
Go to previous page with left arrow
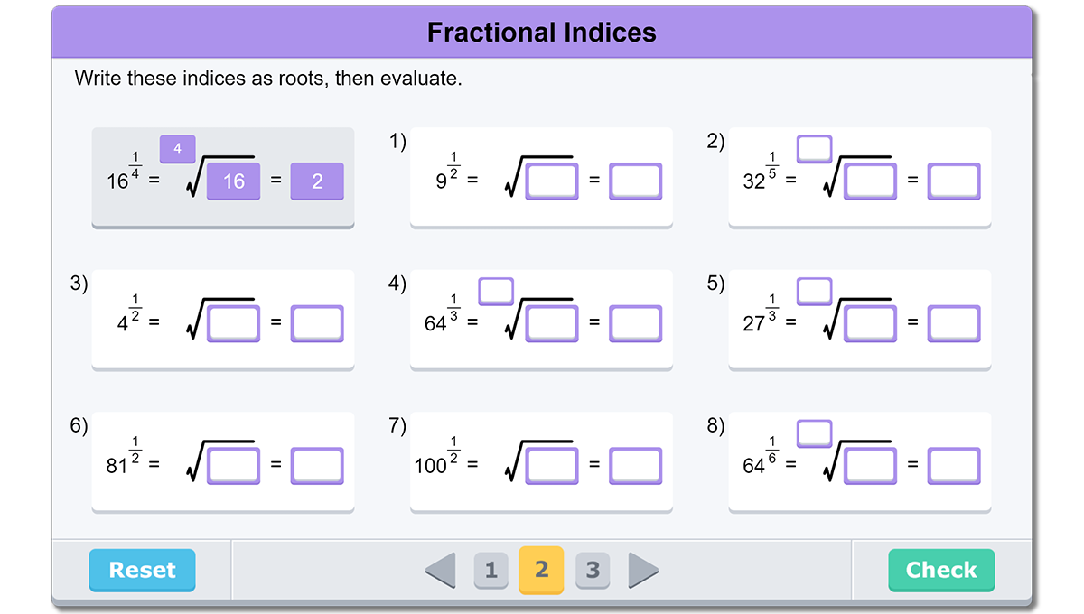coord(441,570)
